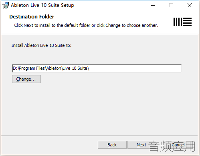
Task: Click the setup installer icon in title bar
Action: pos(6,5)
